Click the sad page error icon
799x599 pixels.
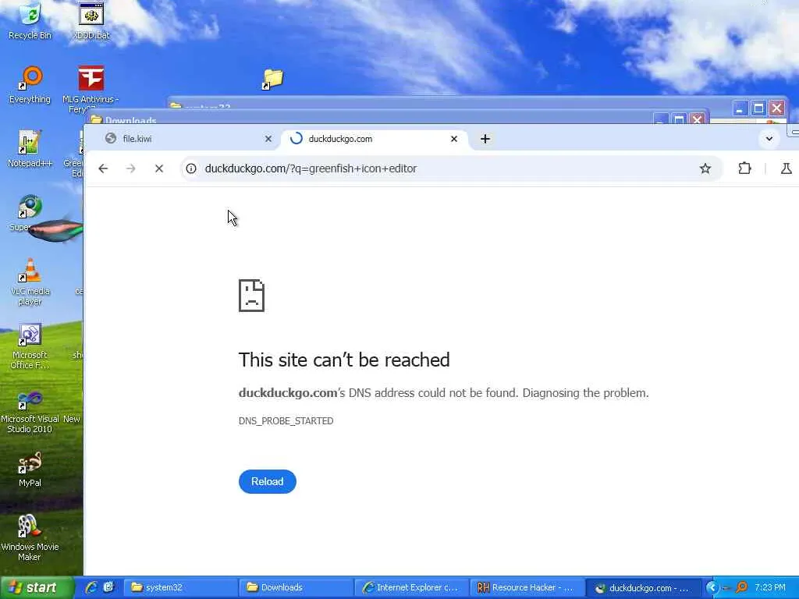point(252,296)
